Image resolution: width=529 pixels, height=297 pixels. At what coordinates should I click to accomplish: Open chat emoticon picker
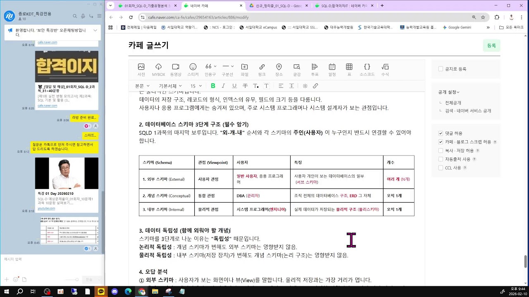[15, 280]
